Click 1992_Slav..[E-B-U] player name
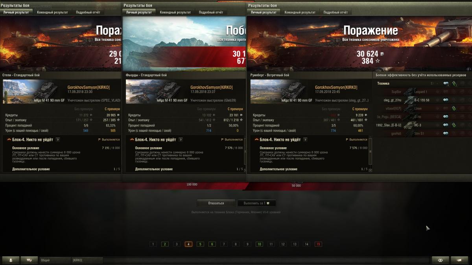The height and width of the screenshot is (265, 472). (x=389, y=125)
